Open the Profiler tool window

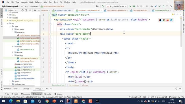click(48, 94)
